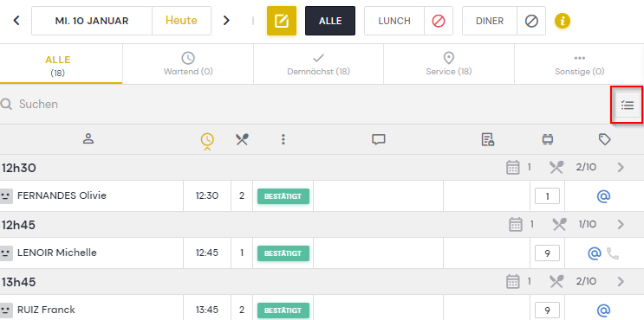Toggle the red block icon next to LUNCH
This screenshot has width=644, height=320.
click(x=439, y=21)
